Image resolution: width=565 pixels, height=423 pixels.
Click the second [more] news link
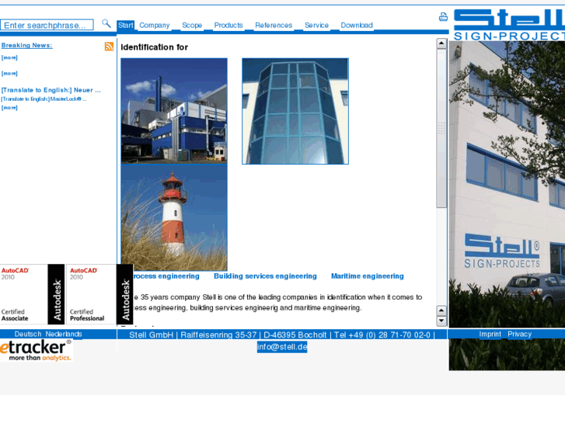coord(9,74)
